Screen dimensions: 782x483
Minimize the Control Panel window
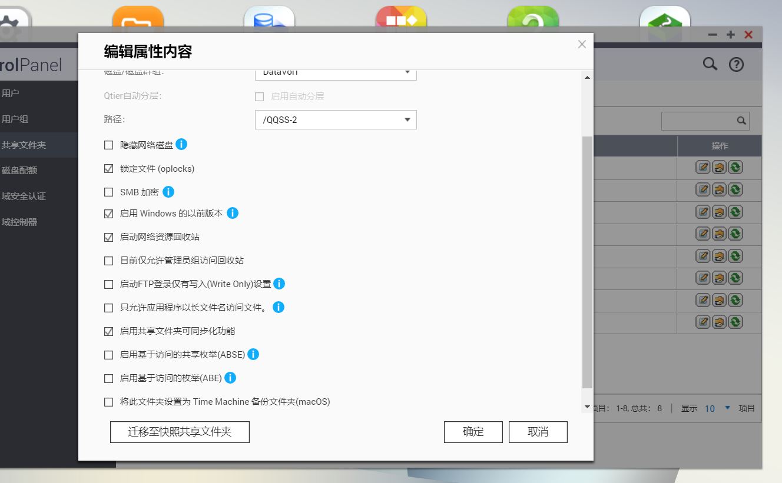pos(713,35)
